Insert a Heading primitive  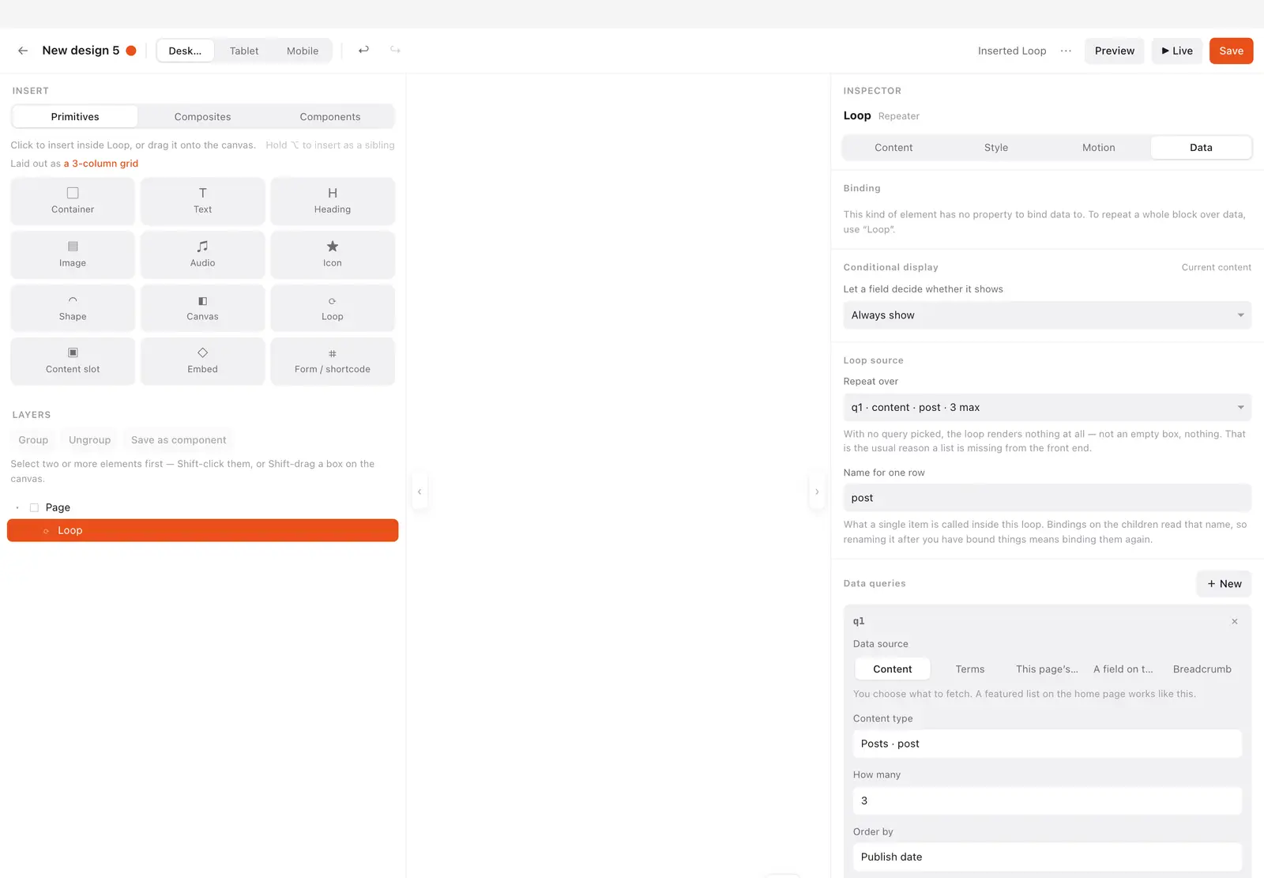333,201
